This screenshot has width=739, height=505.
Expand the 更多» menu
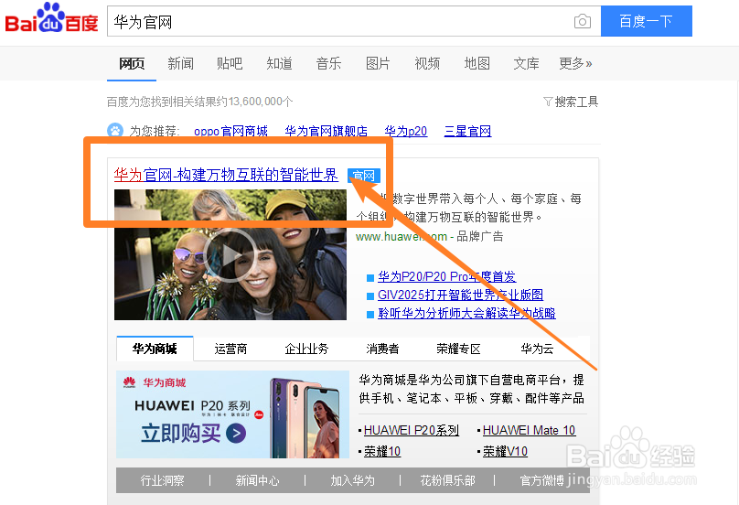[x=575, y=63]
